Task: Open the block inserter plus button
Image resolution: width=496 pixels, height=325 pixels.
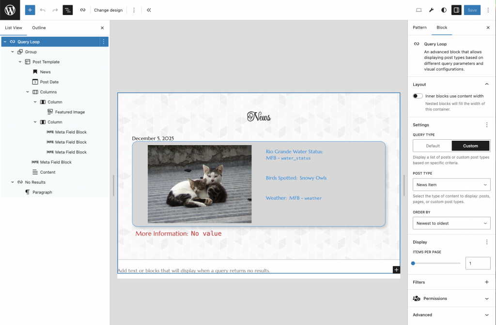Action: (x=30, y=10)
